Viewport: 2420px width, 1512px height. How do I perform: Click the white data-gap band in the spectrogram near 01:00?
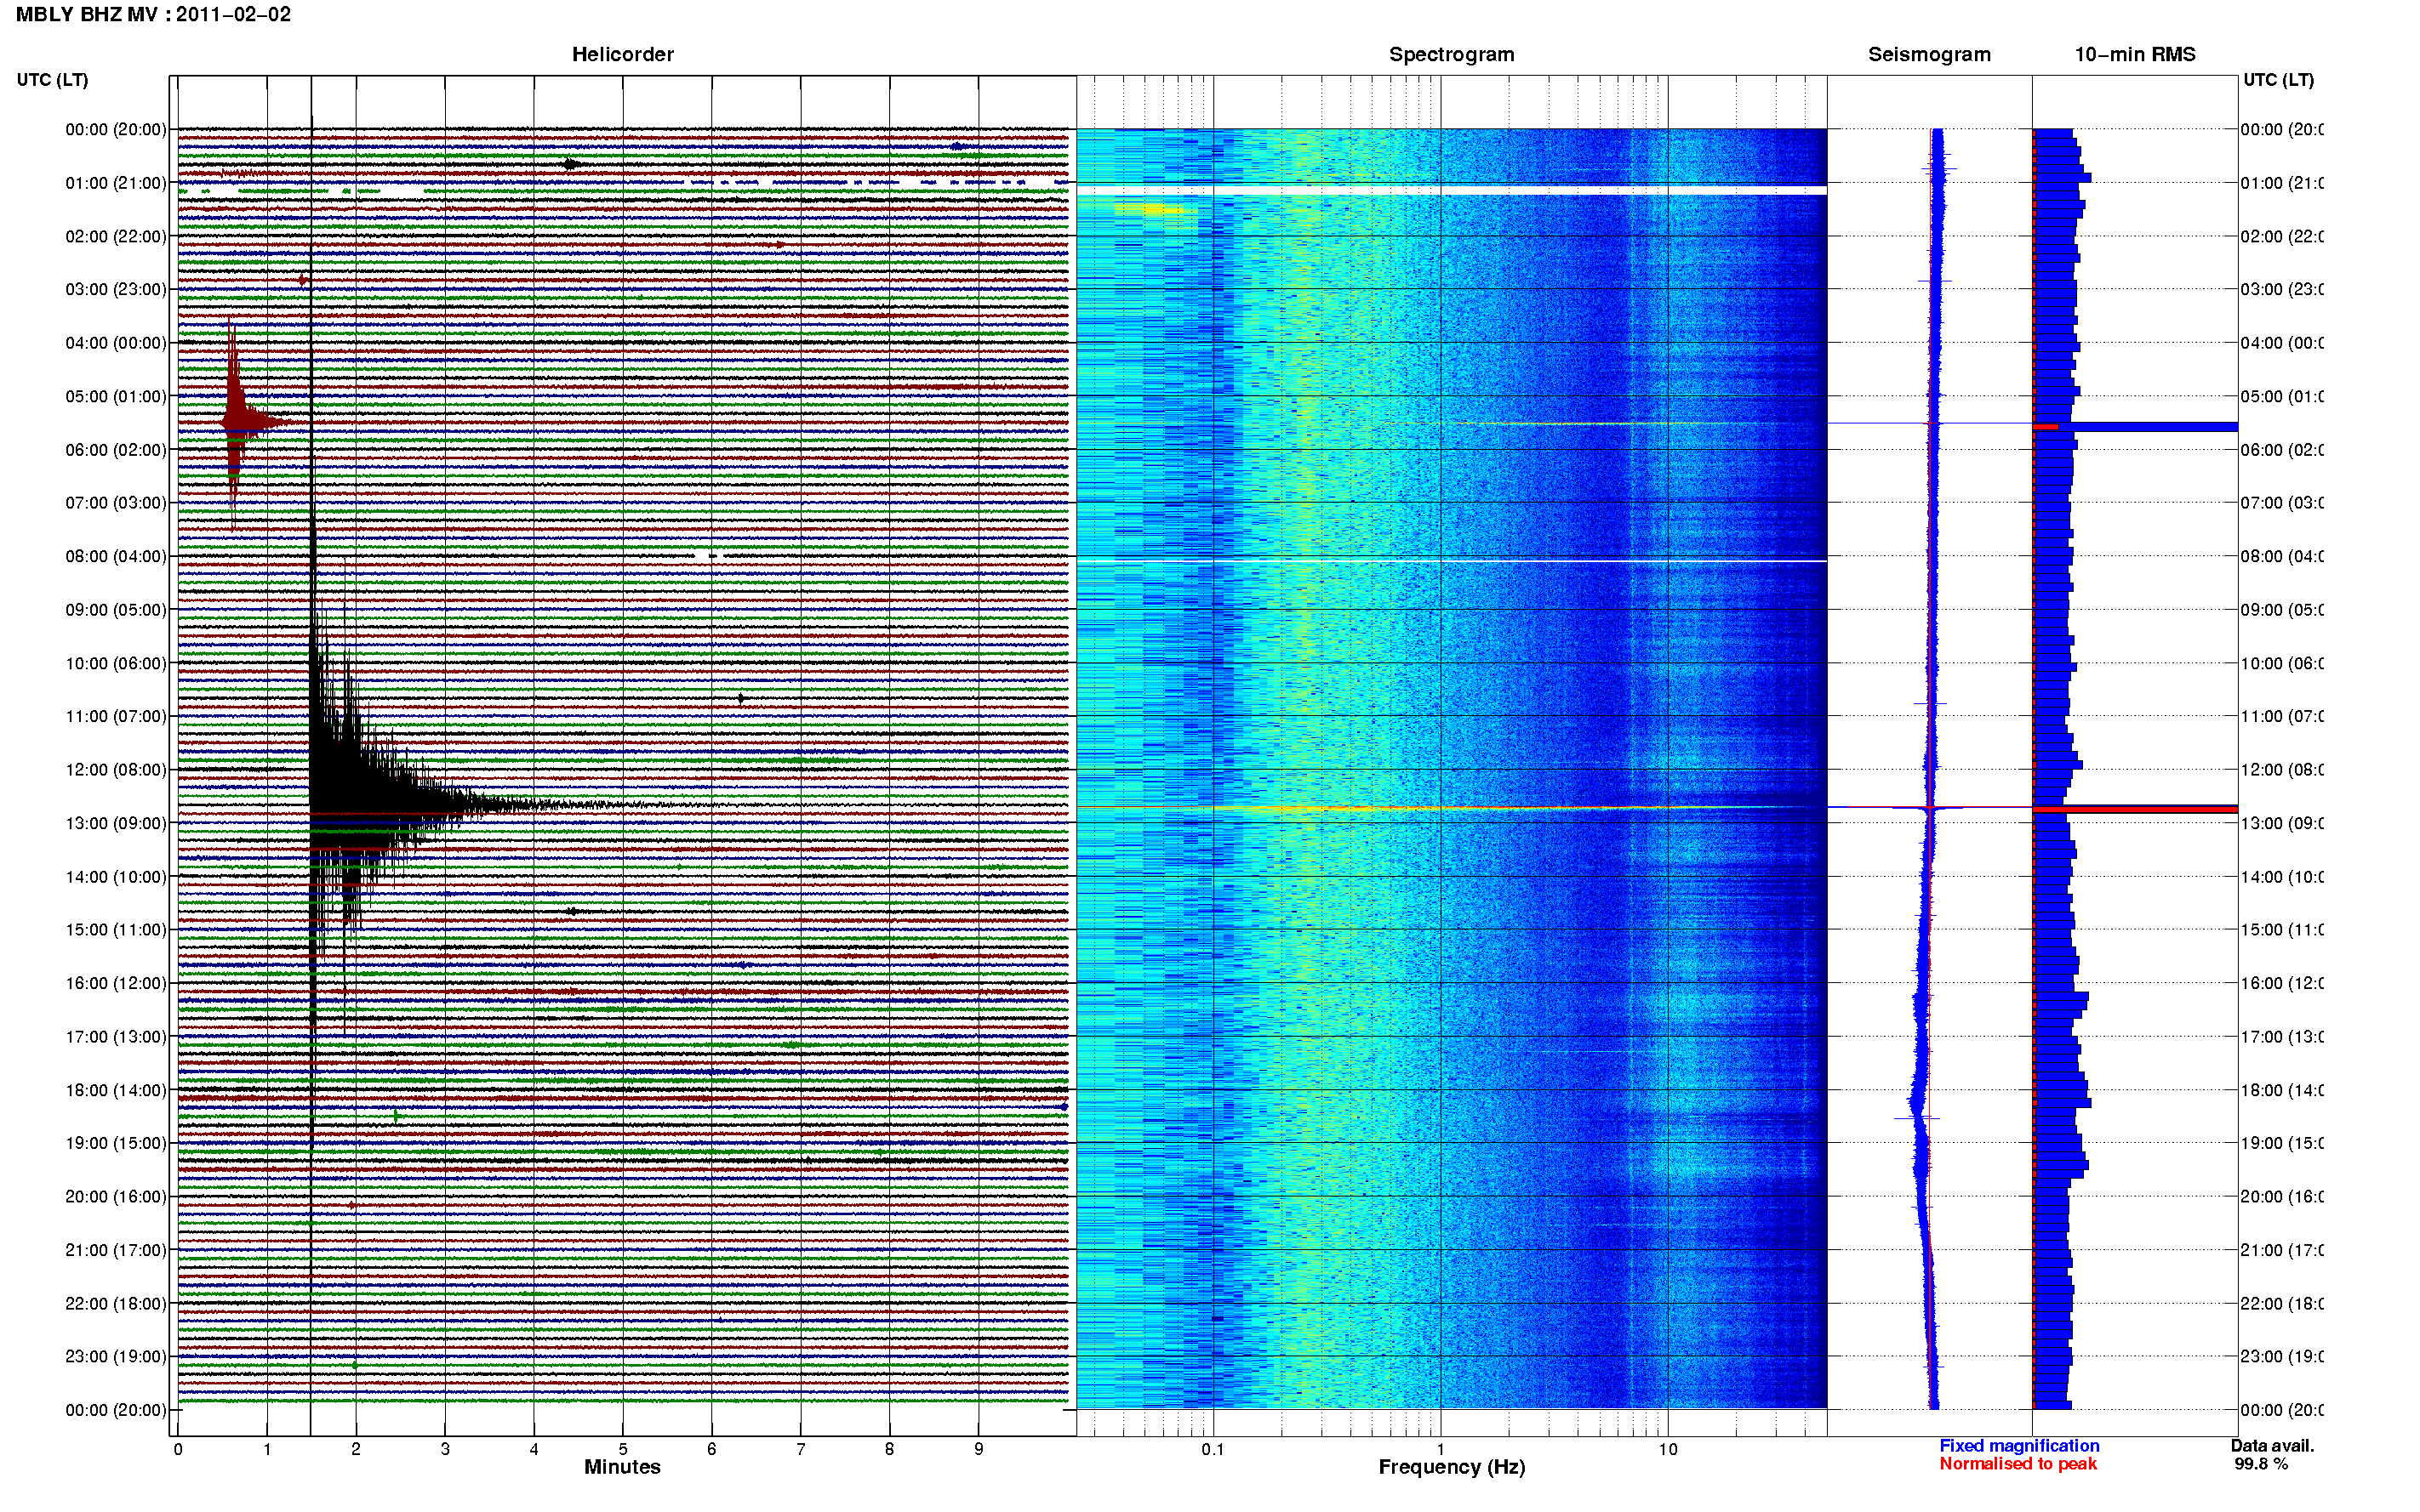(1452, 190)
